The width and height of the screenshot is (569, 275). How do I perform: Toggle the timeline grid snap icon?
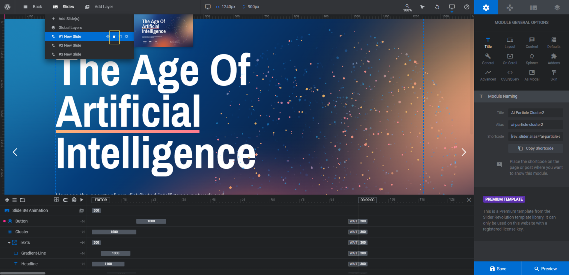tap(56, 200)
